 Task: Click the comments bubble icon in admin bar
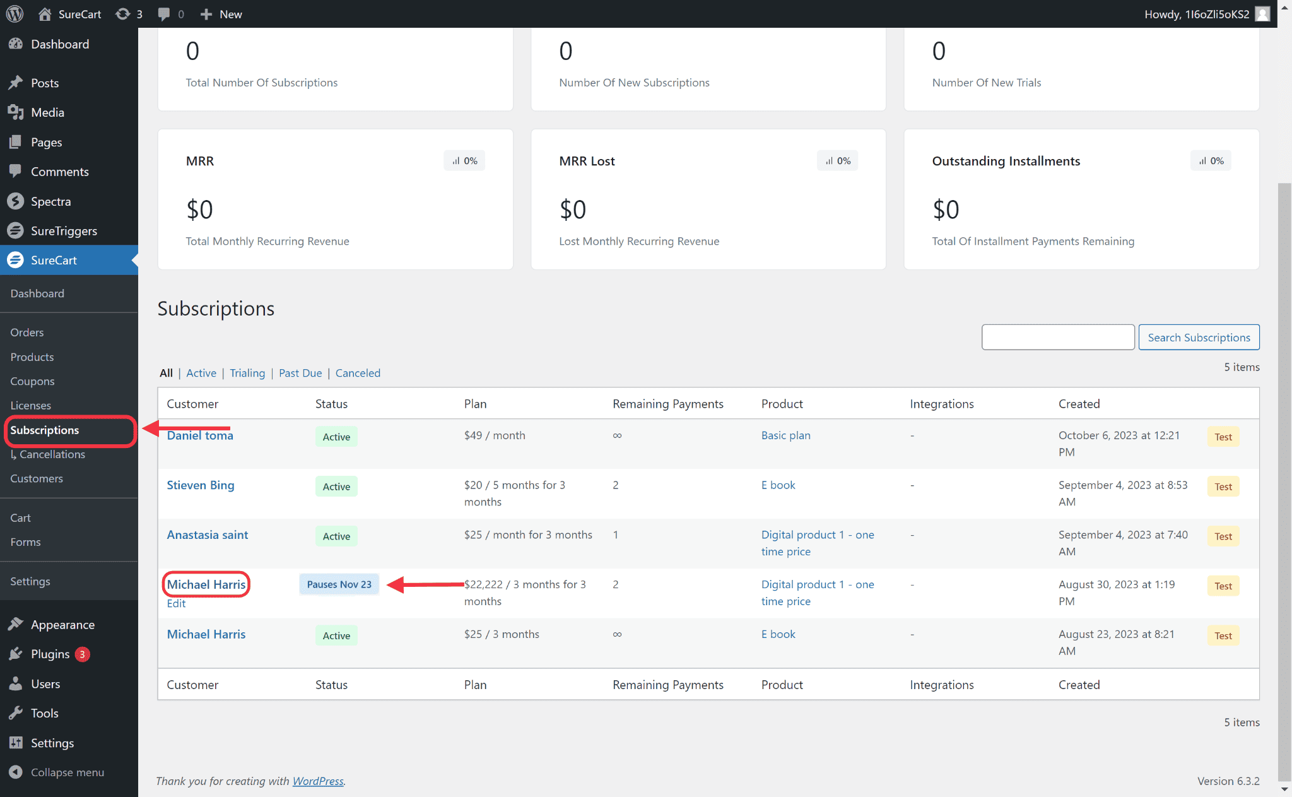164,14
